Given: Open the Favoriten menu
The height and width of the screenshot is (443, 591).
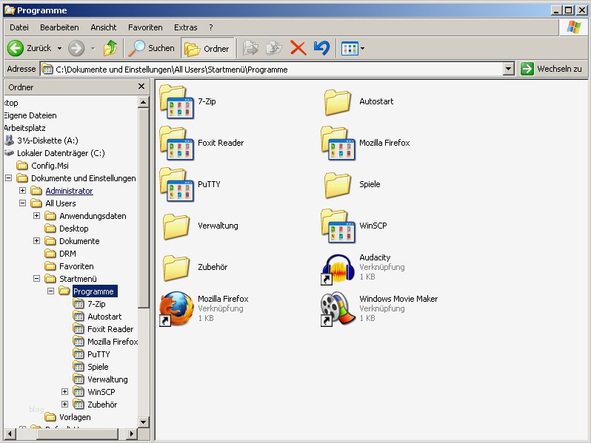Looking at the screenshot, I should (145, 27).
